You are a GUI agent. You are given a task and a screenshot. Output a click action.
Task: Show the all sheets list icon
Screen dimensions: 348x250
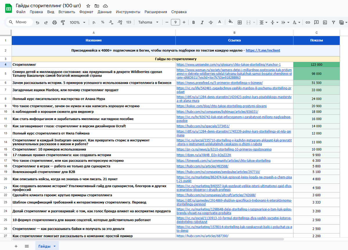point(27,246)
